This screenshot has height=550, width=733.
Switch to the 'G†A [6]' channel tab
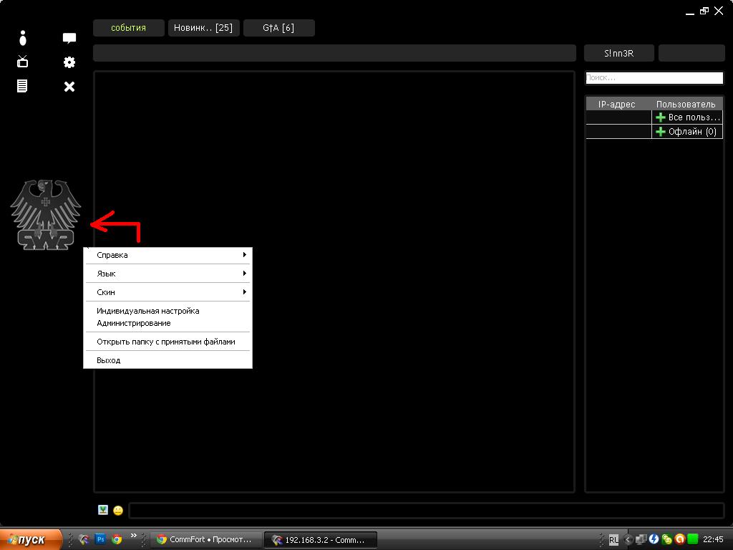[278, 28]
